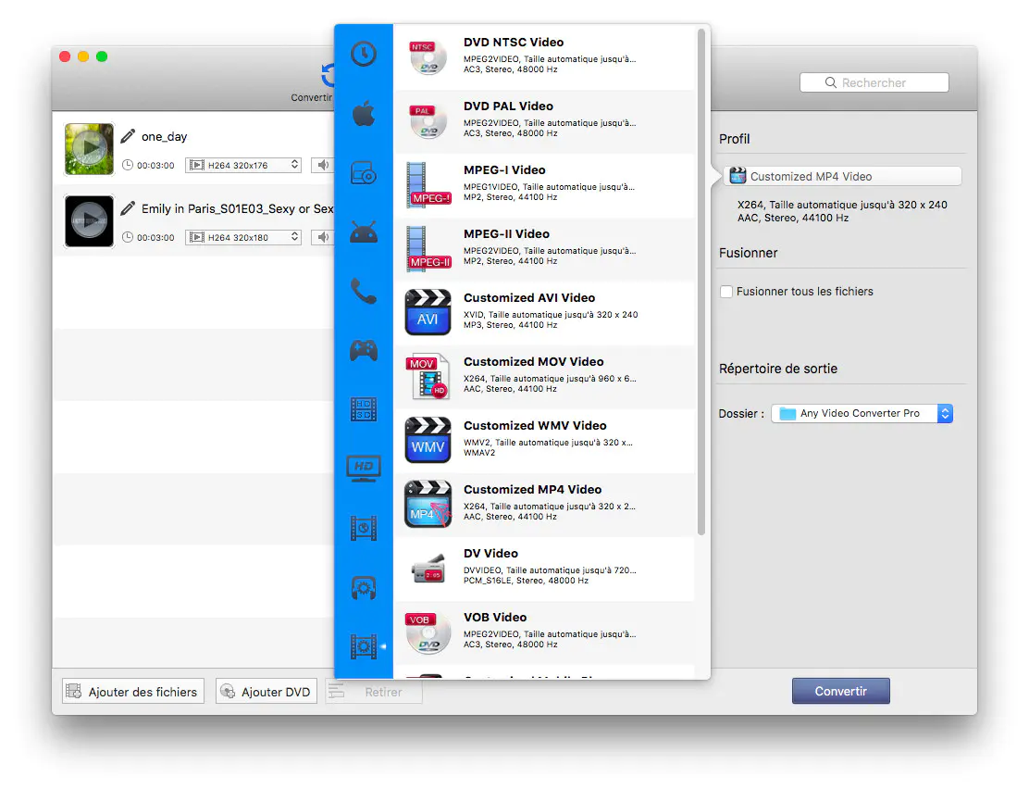Enable Fusionner tous les fichiers checkbox
Screen dimensions: 1029x789
coord(725,292)
